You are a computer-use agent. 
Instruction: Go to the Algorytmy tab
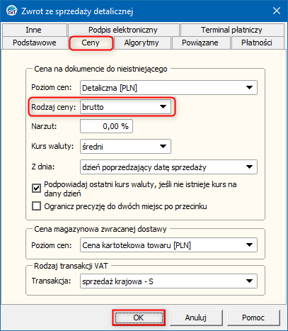(142, 43)
